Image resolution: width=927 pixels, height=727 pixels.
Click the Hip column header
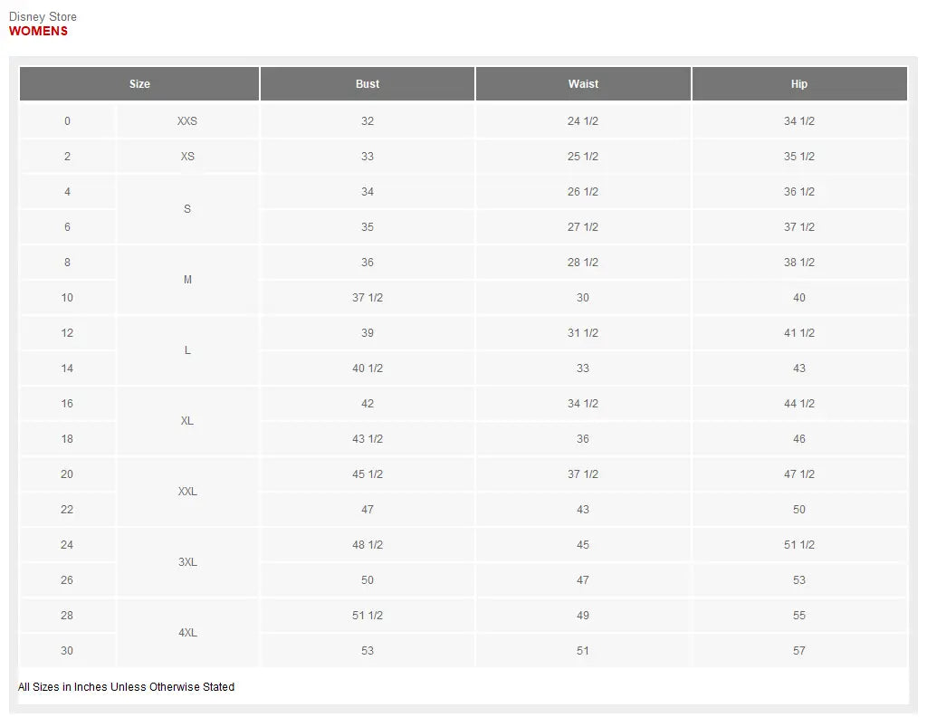click(x=799, y=84)
